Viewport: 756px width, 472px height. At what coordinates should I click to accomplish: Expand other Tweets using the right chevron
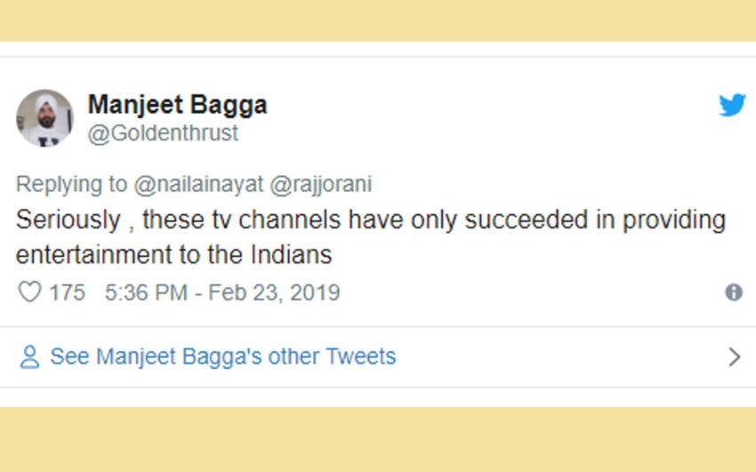point(734,357)
